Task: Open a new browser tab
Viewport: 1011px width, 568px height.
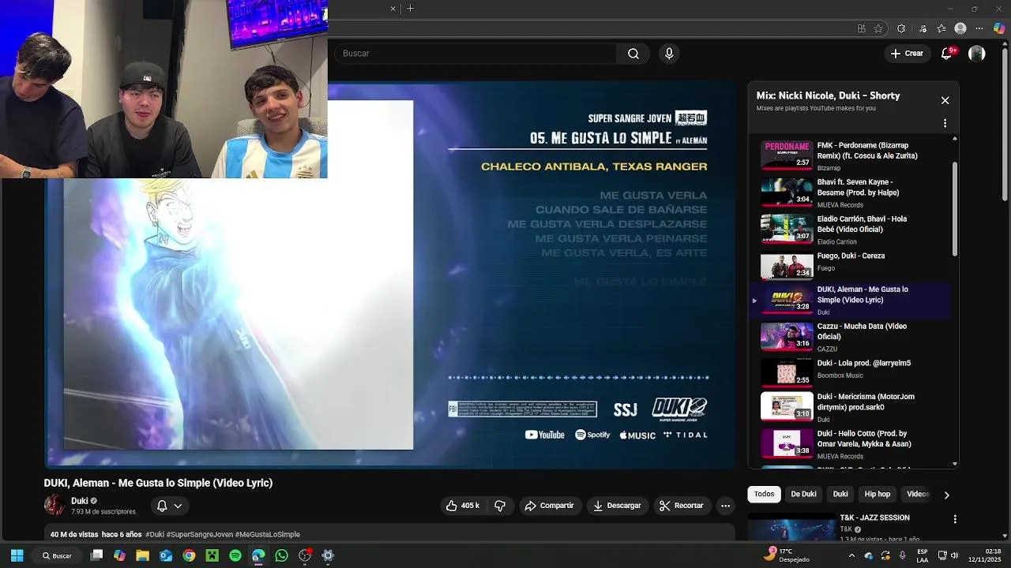Action: point(410,9)
